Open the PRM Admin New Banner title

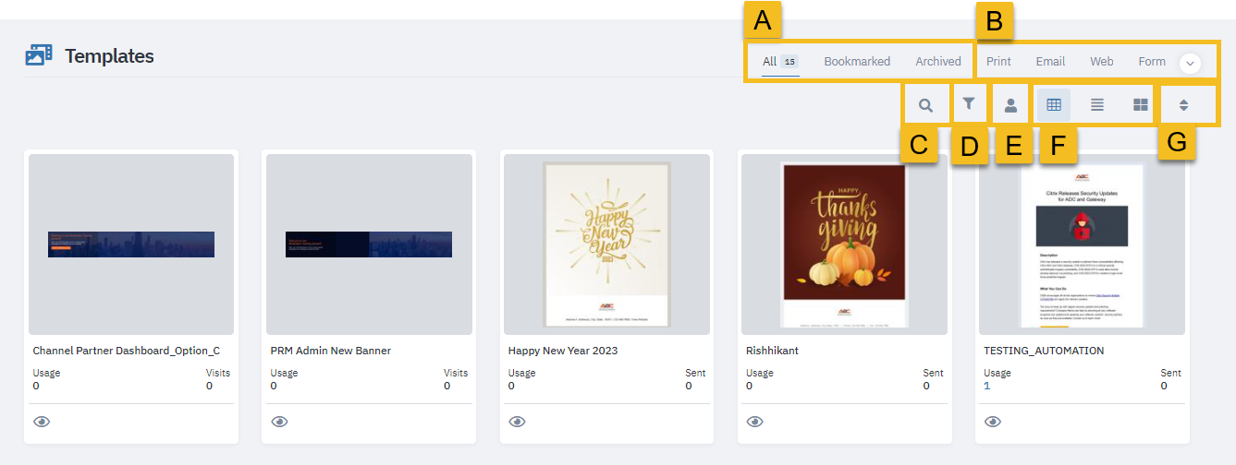tap(331, 351)
